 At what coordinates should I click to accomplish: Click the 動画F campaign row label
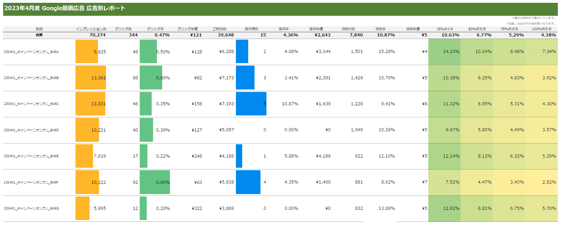(31, 182)
